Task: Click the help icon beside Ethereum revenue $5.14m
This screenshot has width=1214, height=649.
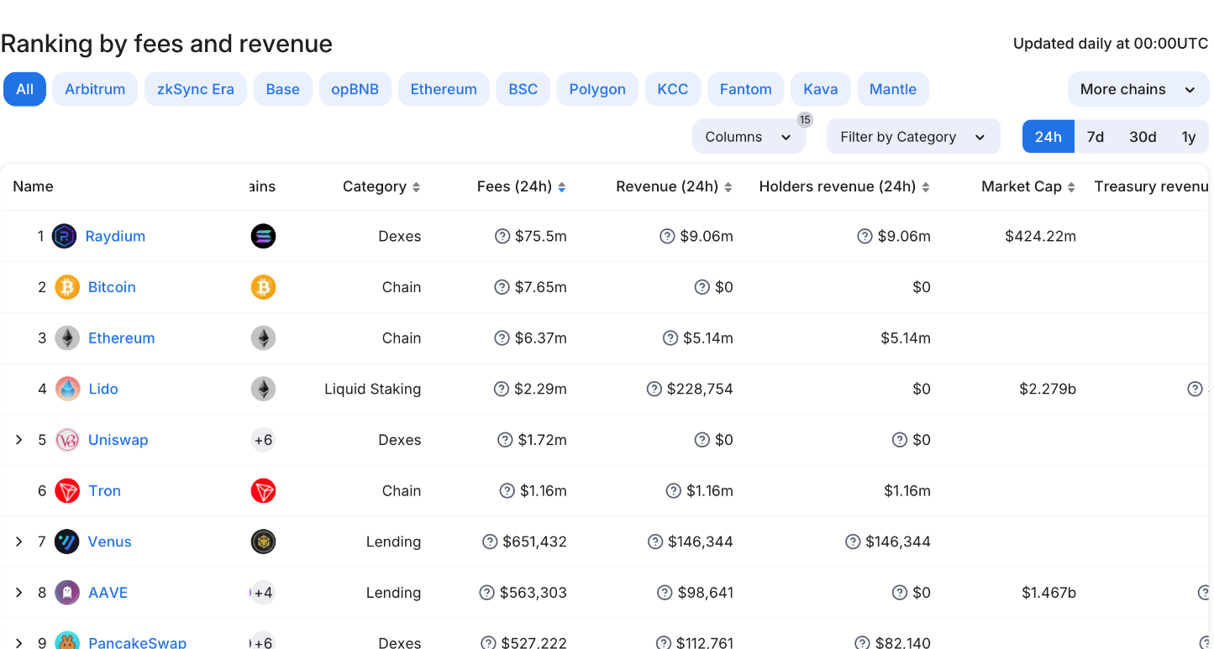Action: (670, 338)
